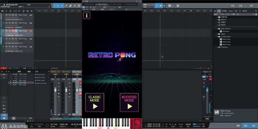This screenshot has width=258, height=129.
Task: Collapse the Adam Monroe folder
Action: [217, 29]
